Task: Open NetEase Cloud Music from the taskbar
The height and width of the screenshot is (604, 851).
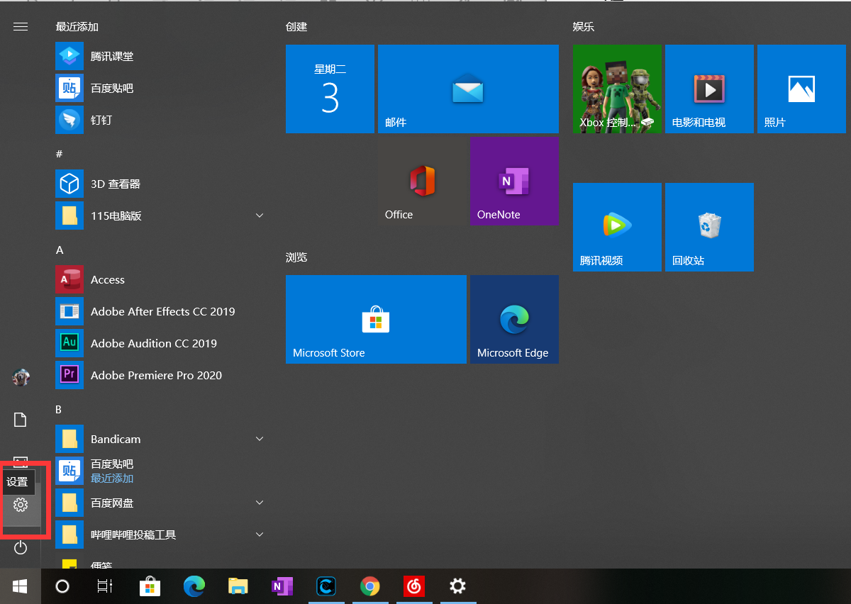Action: [413, 586]
